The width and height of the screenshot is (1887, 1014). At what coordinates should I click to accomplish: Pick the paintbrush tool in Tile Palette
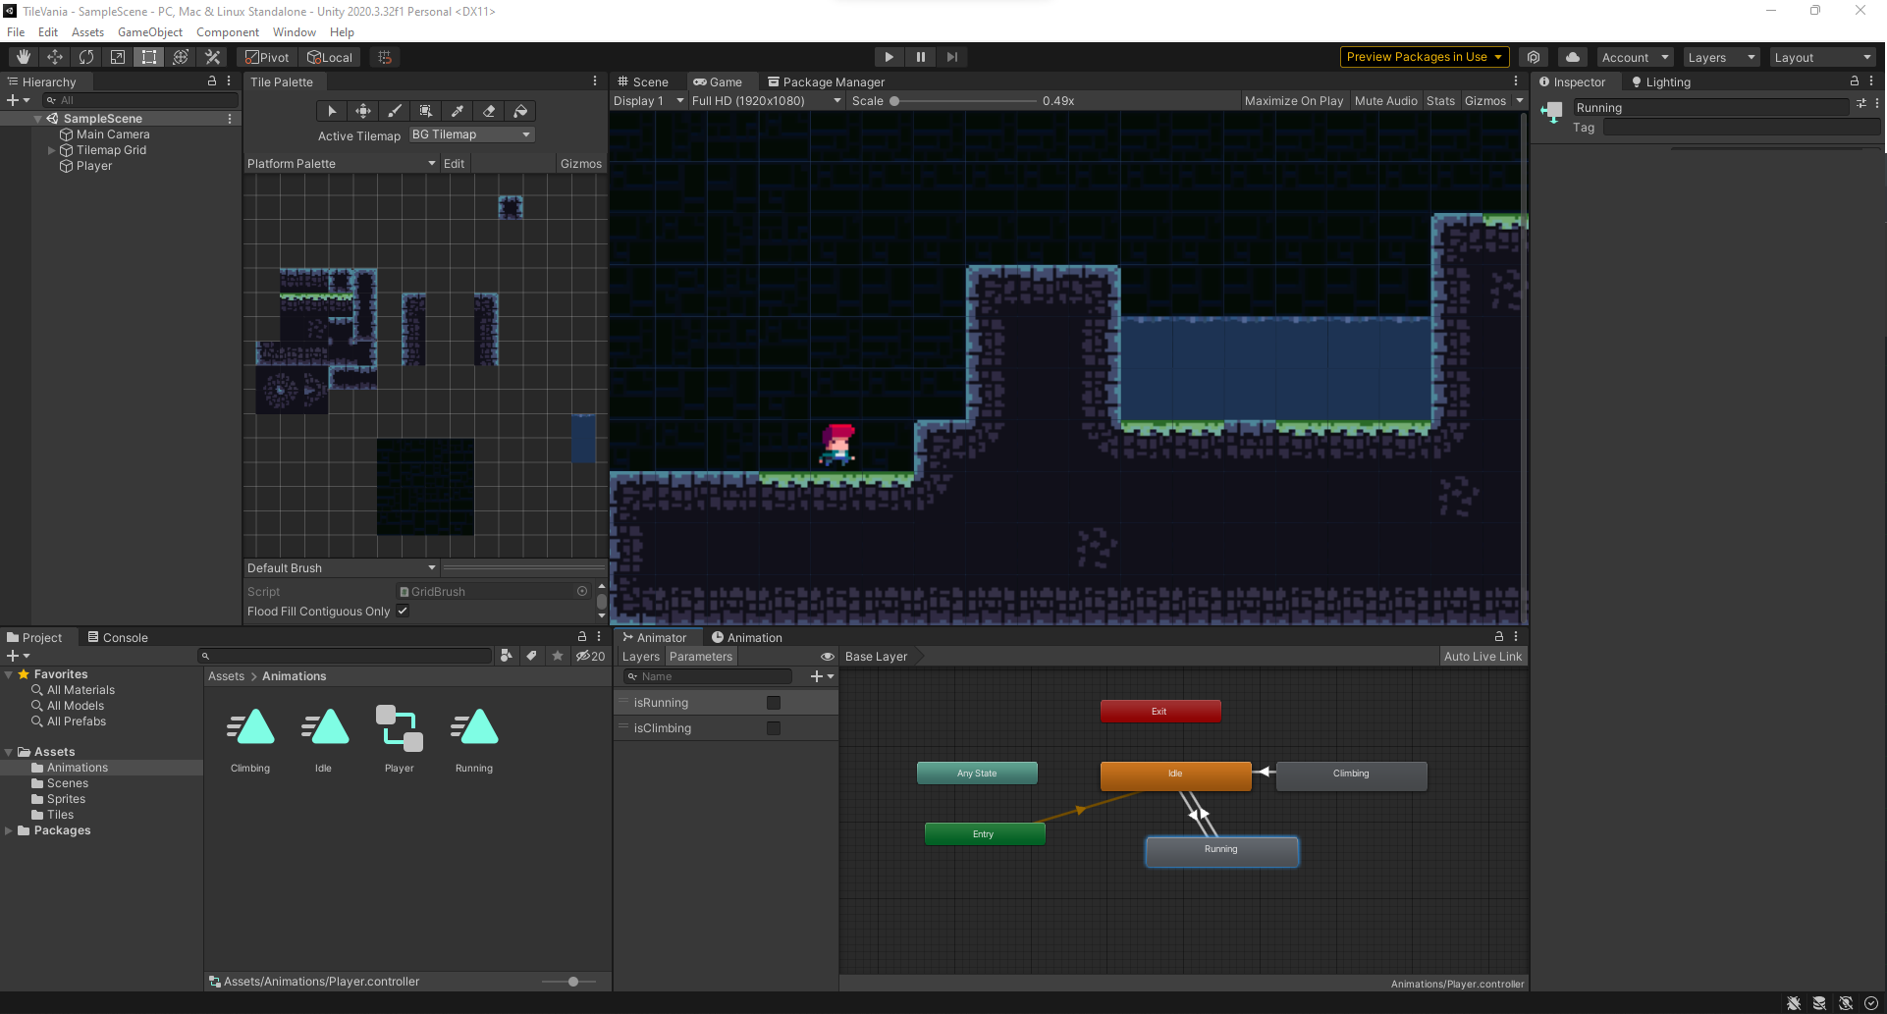(x=395, y=111)
